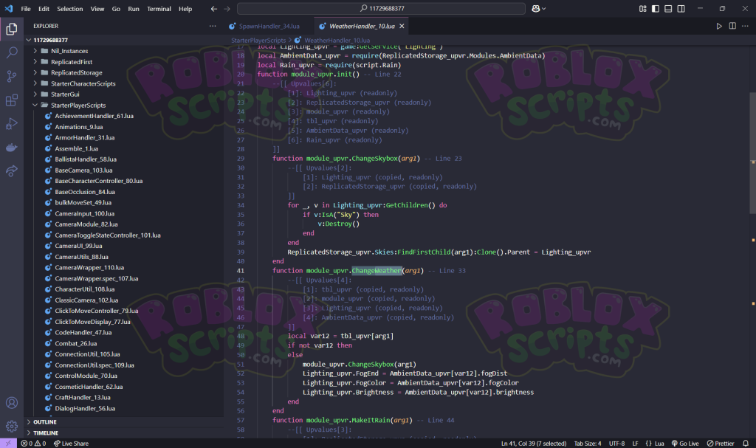Open notifications bell in status bar
The width and height of the screenshot is (756, 448).
click(x=746, y=443)
